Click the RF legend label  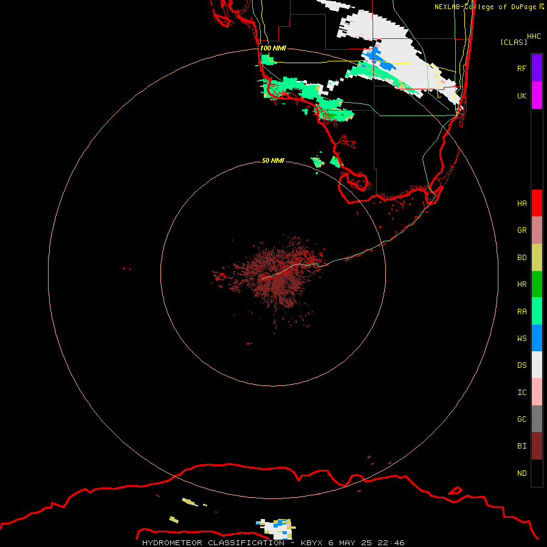(x=521, y=68)
